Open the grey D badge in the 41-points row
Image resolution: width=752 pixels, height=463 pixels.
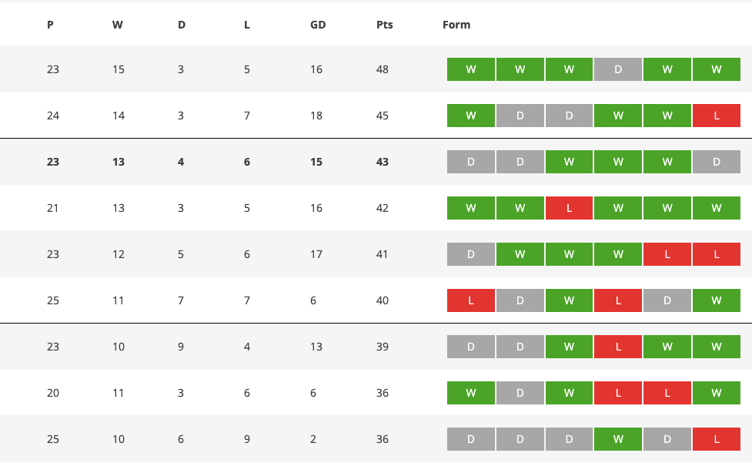[471, 254]
